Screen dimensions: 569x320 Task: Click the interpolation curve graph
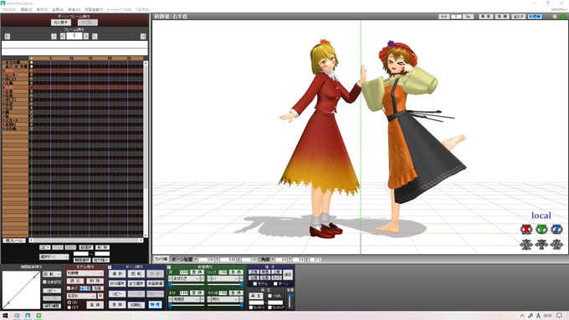pyautogui.click(x=21, y=290)
